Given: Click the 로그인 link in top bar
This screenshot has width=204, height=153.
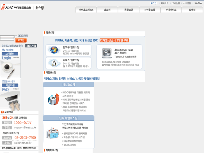Looking at the screenshot, I should tap(153, 3).
